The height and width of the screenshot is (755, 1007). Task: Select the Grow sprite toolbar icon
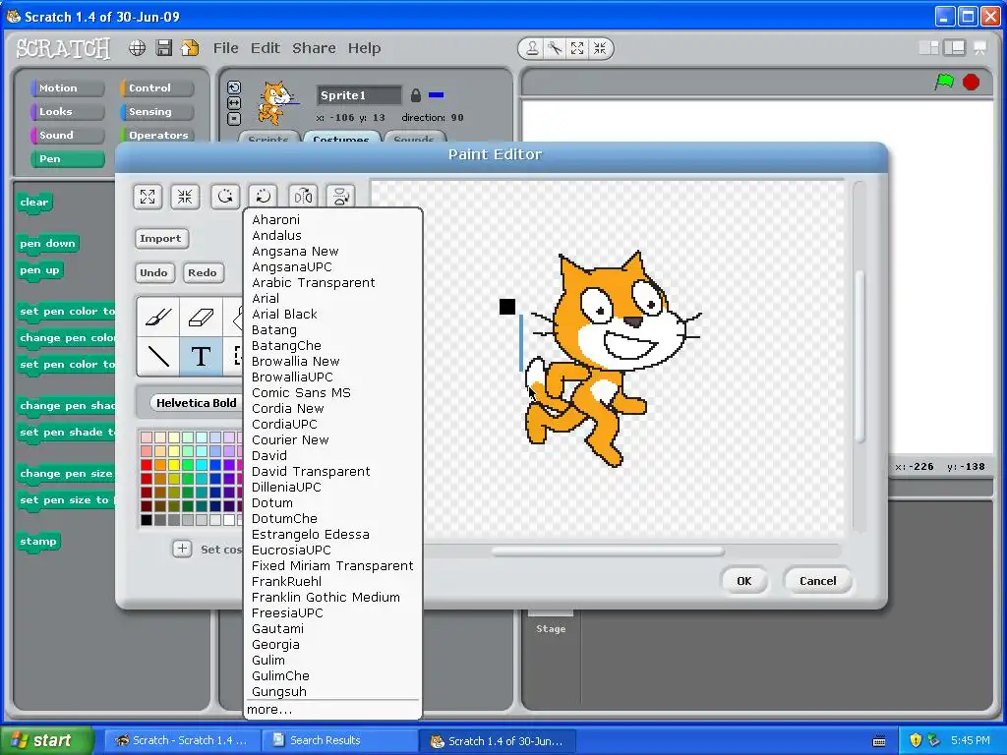[577, 48]
